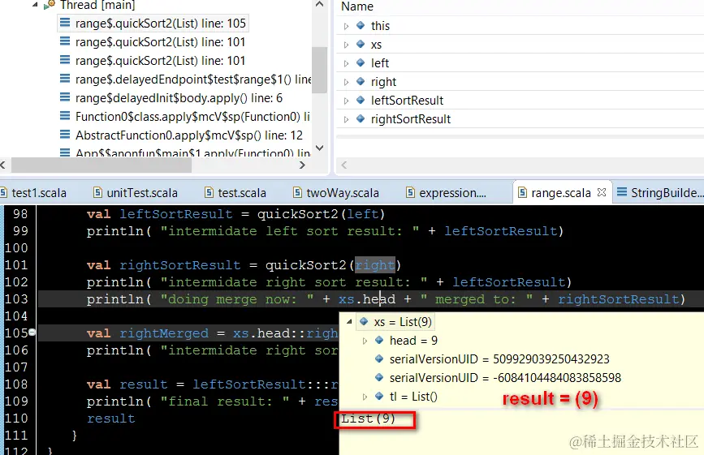Click the StringBuilde... tab icon
This screenshot has width=704, height=455.
point(622,192)
